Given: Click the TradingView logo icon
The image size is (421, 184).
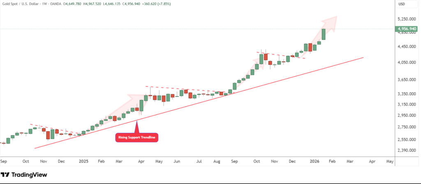Looking at the screenshot, I should pyautogui.click(x=5, y=175).
